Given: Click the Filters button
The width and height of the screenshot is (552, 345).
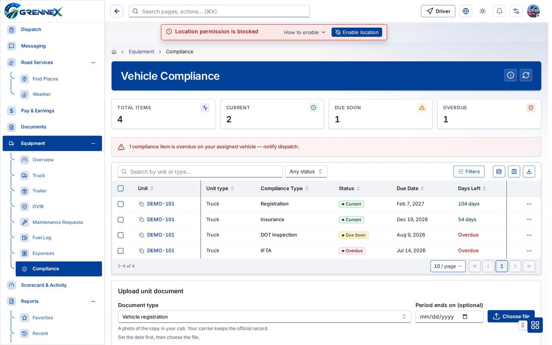Looking at the screenshot, I should (469, 172).
